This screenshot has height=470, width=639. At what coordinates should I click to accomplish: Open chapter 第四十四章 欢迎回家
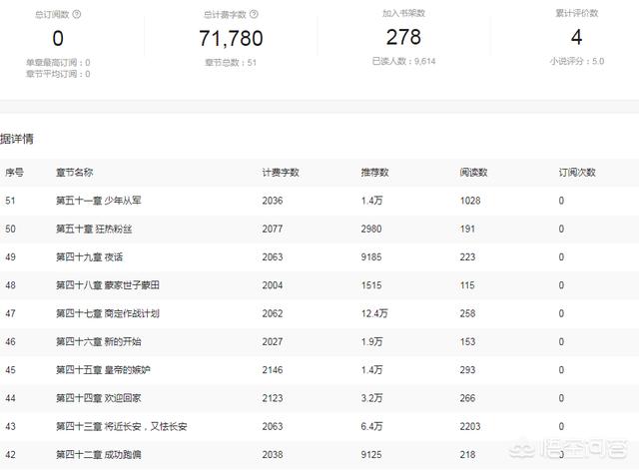[x=99, y=398]
